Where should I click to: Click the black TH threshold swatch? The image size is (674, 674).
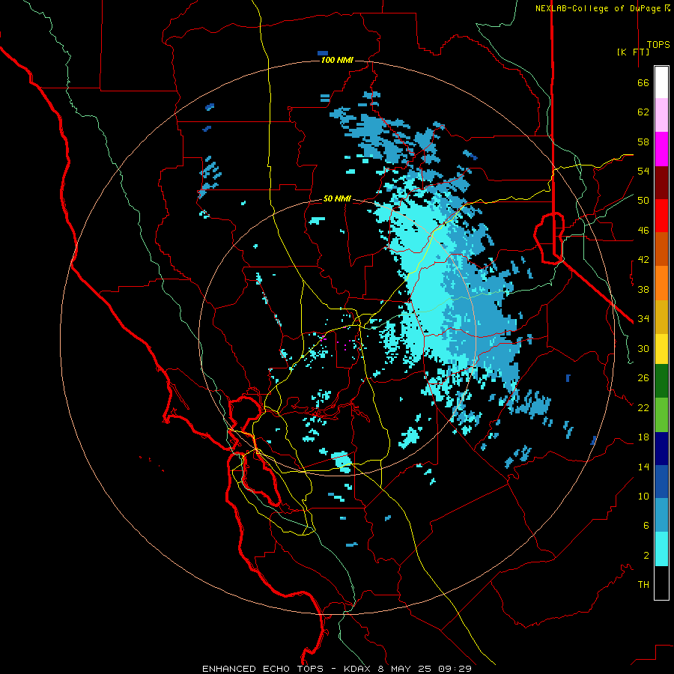(x=661, y=583)
